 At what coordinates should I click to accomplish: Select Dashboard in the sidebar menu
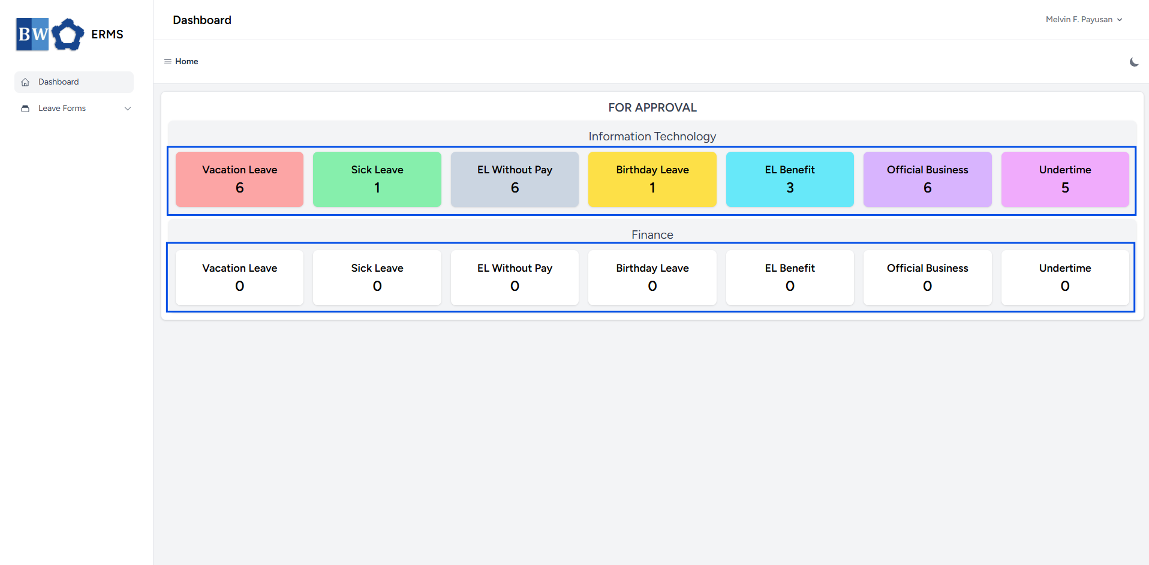[x=74, y=82]
